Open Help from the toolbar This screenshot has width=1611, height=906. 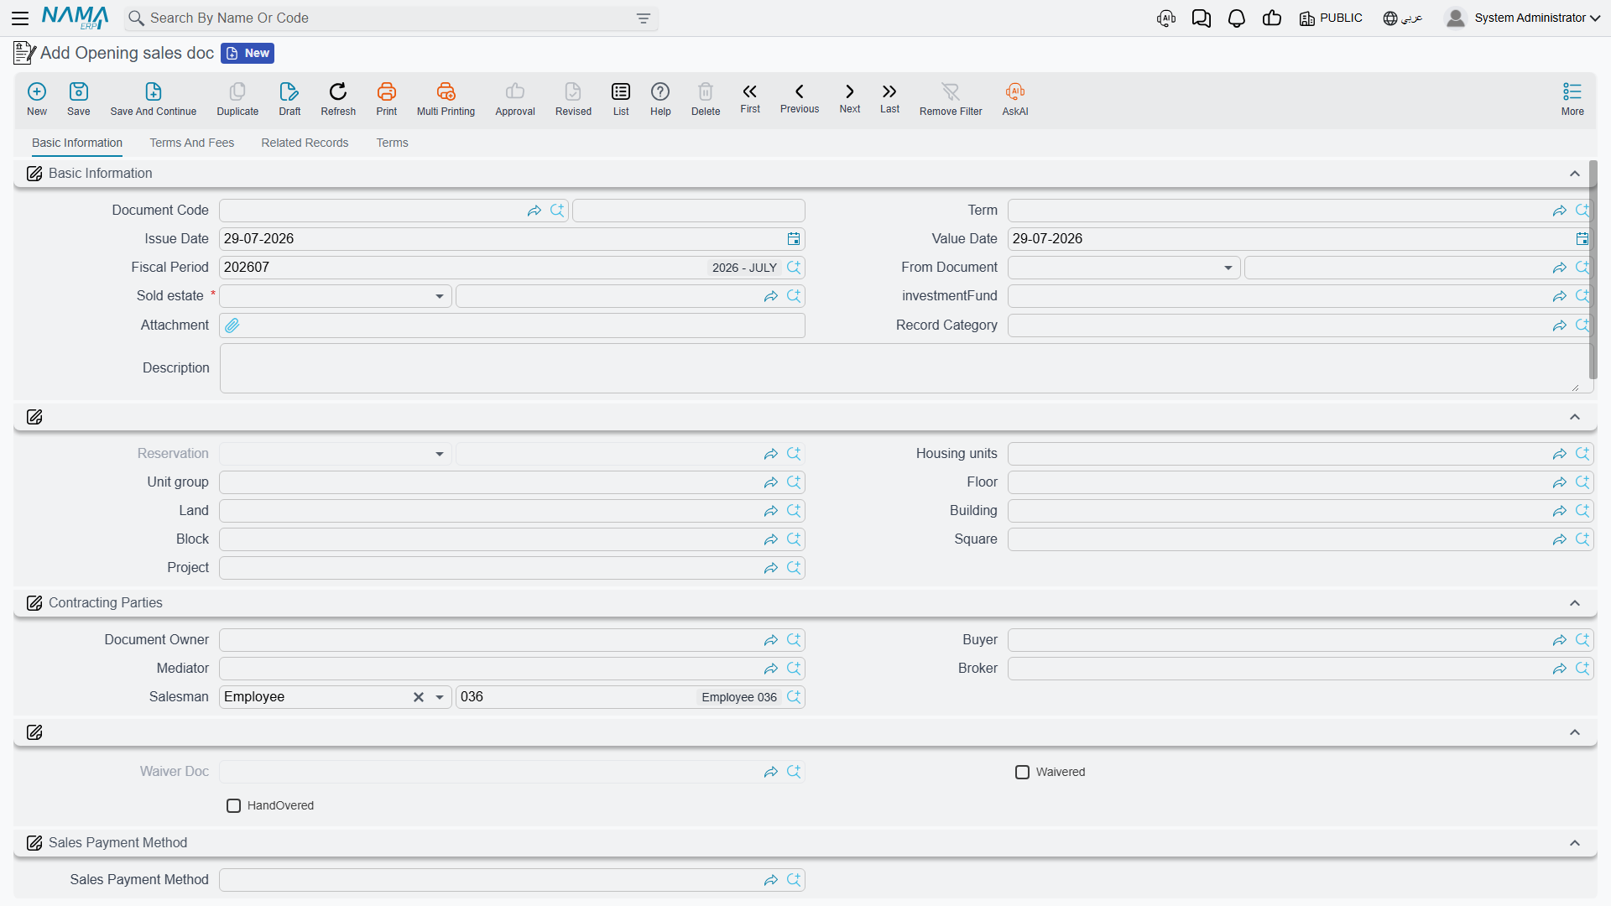click(660, 99)
